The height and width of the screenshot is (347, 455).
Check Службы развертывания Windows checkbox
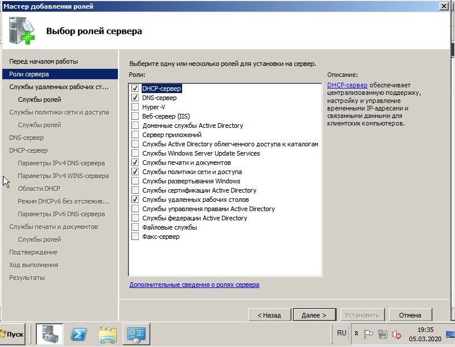coord(135,181)
